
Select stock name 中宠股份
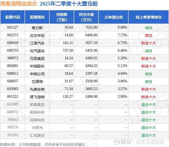37,66
